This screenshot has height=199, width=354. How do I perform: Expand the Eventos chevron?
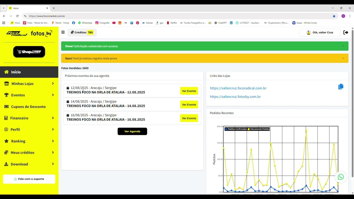[x=53, y=95]
